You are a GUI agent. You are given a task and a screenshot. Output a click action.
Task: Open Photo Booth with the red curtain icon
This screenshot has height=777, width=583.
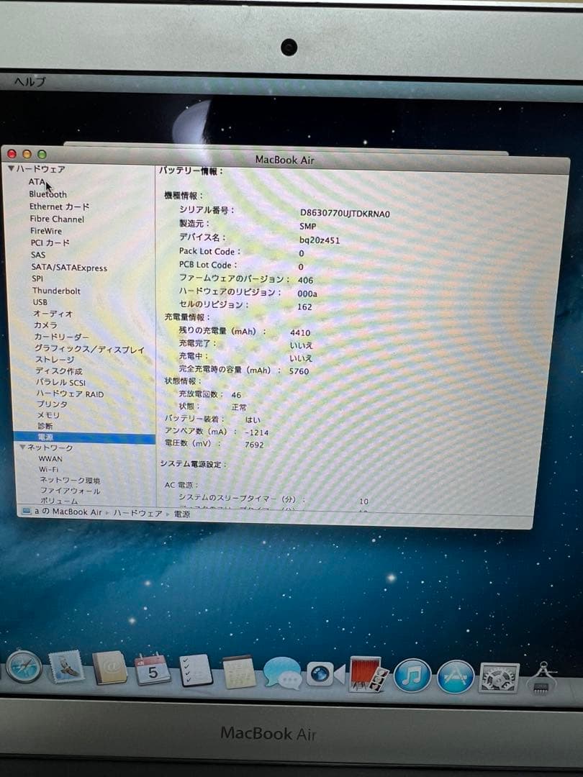click(x=369, y=674)
